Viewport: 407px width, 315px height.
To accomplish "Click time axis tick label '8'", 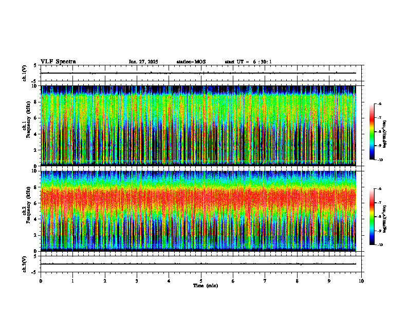I will (297, 281).
